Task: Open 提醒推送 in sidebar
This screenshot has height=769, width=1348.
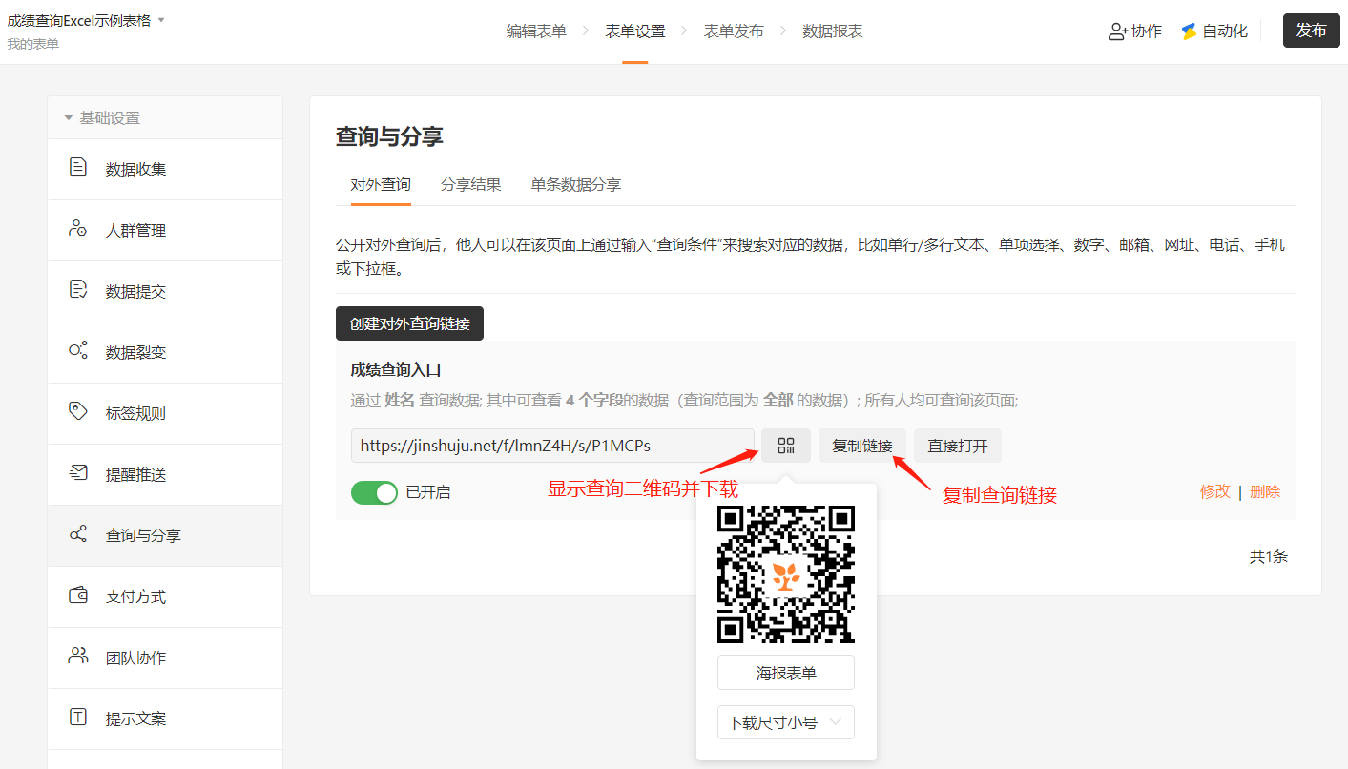Action: (x=165, y=474)
